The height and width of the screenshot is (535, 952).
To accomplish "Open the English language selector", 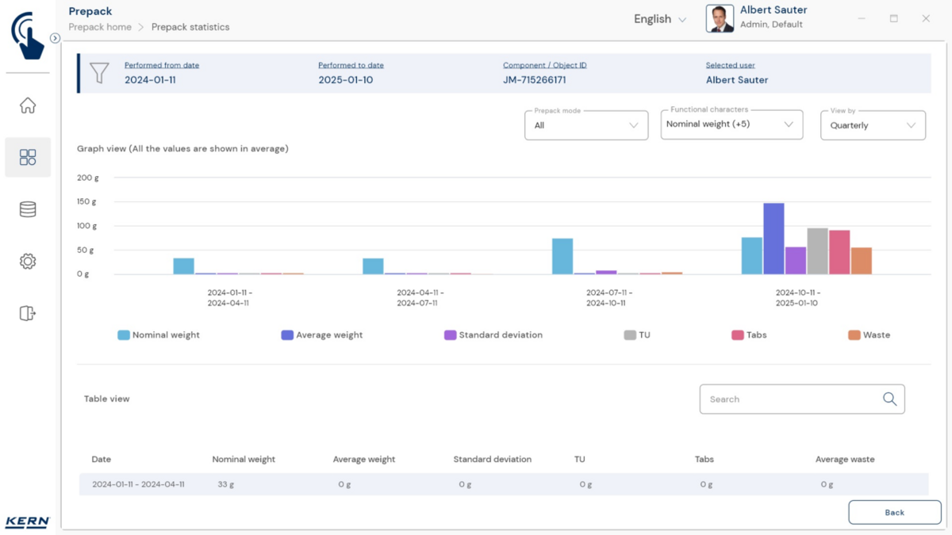I will pyautogui.click(x=659, y=19).
